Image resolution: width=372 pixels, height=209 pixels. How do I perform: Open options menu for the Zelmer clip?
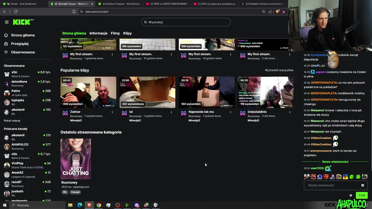[x=112, y=112]
